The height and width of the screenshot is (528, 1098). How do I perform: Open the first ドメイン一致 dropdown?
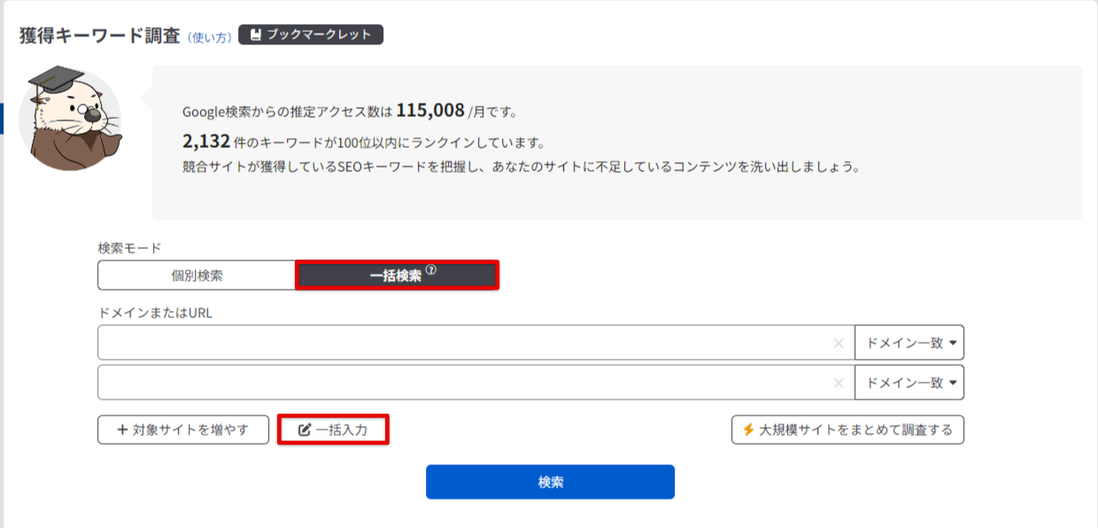pos(909,343)
